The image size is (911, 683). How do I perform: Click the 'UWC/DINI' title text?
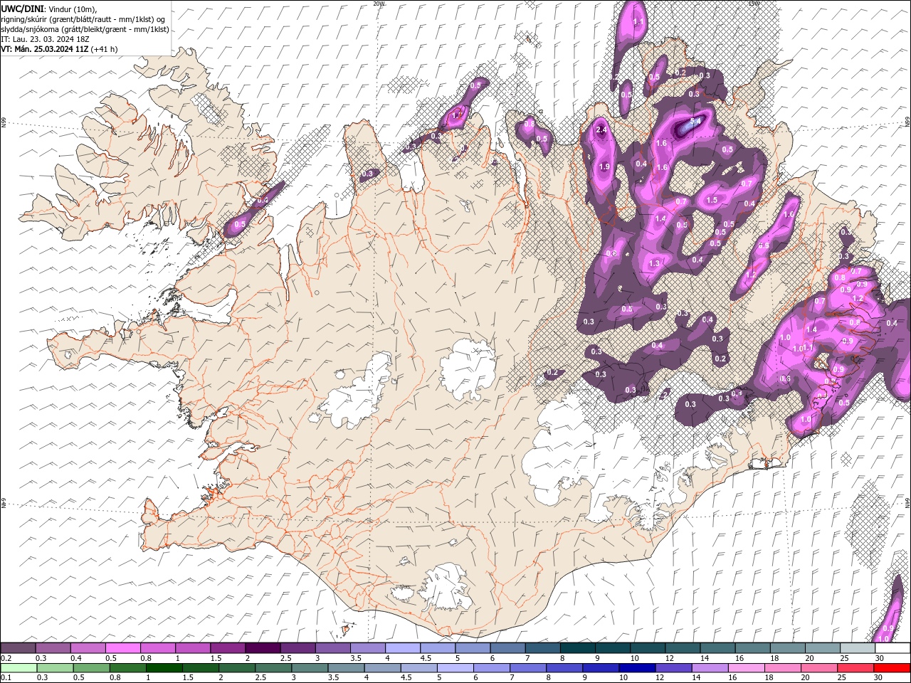click(x=21, y=8)
